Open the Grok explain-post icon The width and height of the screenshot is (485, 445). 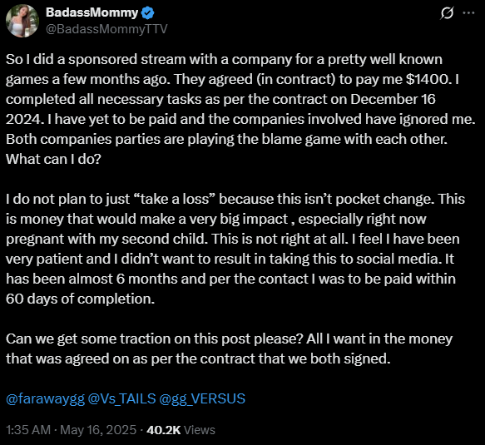click(x=447, y=13)
